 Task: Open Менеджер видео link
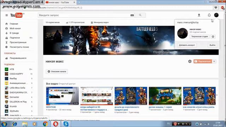pos(100,23)
